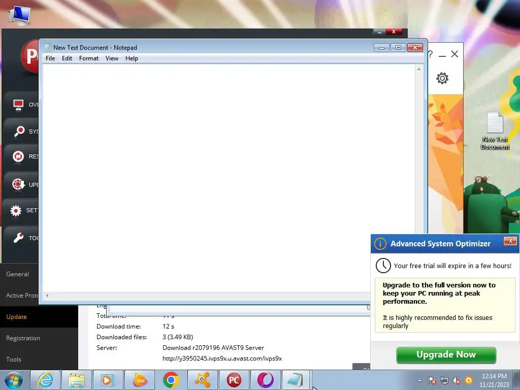This screenshot has width=520, height=390.
Task: Click inside the Notepad text area
Action: [229, 178]
